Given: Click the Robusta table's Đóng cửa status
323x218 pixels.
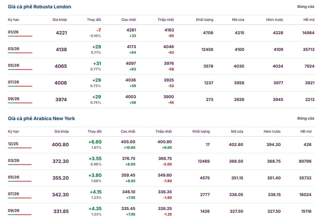Looking at the screenshot, I should pyautogui.click(x=306, y=7).
